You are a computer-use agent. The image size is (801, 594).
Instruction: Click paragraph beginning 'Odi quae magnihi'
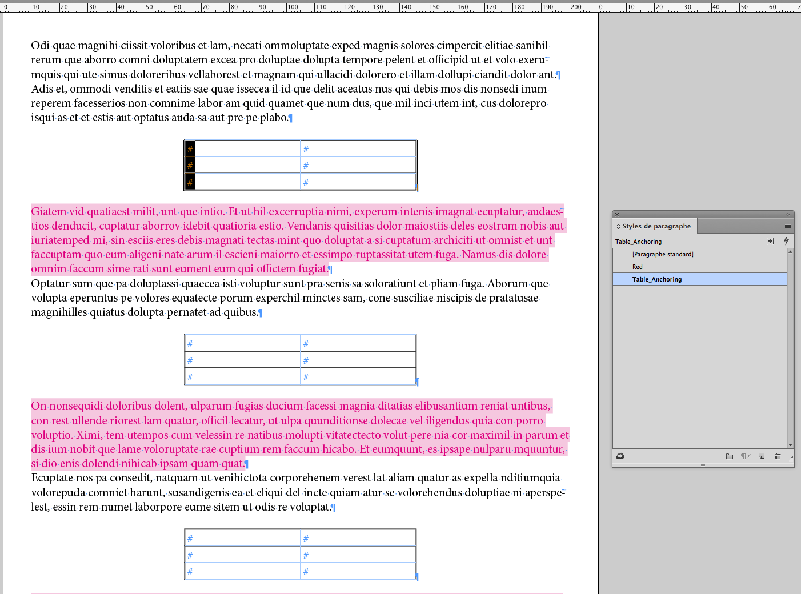(x=295, y=60)
